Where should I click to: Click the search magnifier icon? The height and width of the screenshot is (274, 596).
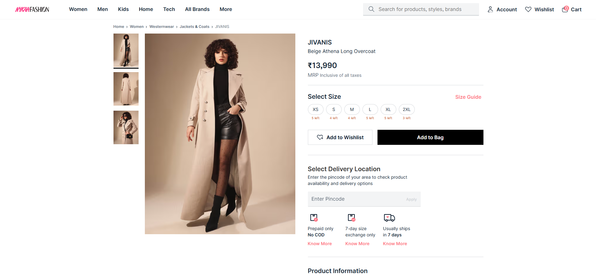371,9
